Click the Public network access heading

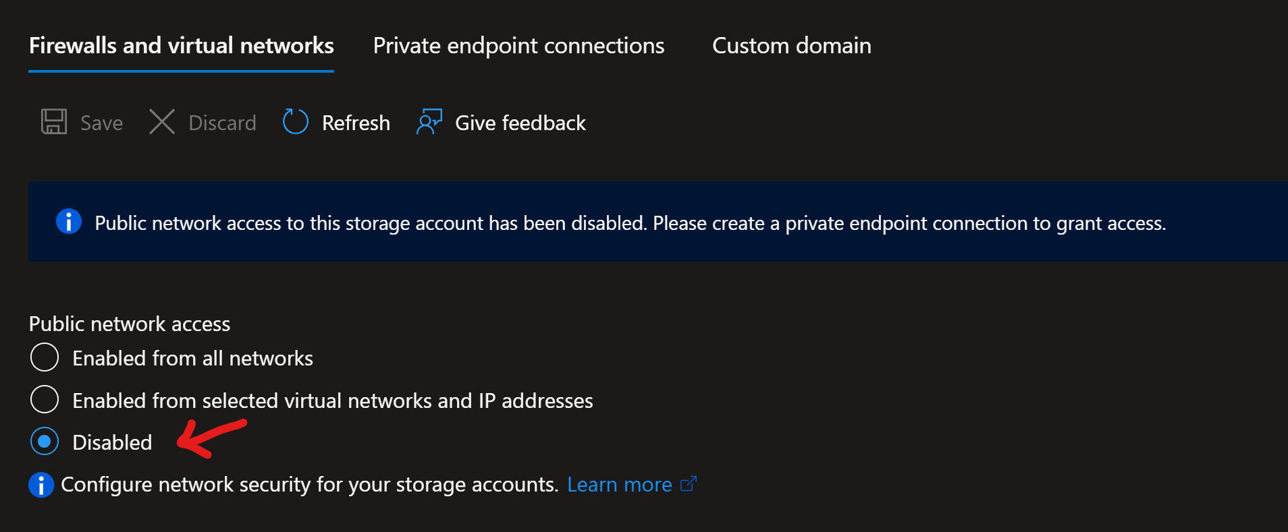(x=130, y=324)
